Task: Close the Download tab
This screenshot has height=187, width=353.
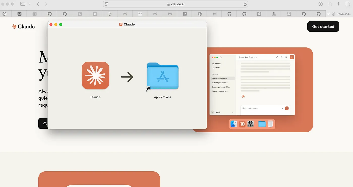Action: pos(329,14)
